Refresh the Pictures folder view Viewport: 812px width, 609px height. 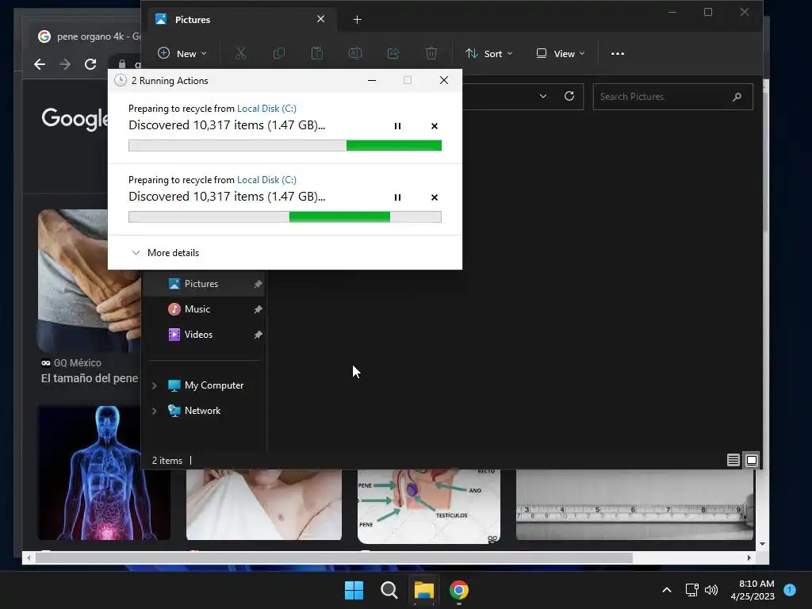(x=569, y=96)
